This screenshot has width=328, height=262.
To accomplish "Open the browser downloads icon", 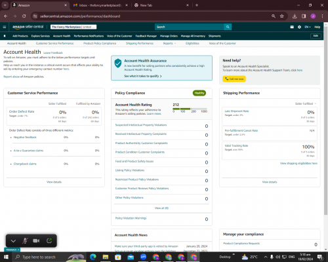I will point(295,16).
